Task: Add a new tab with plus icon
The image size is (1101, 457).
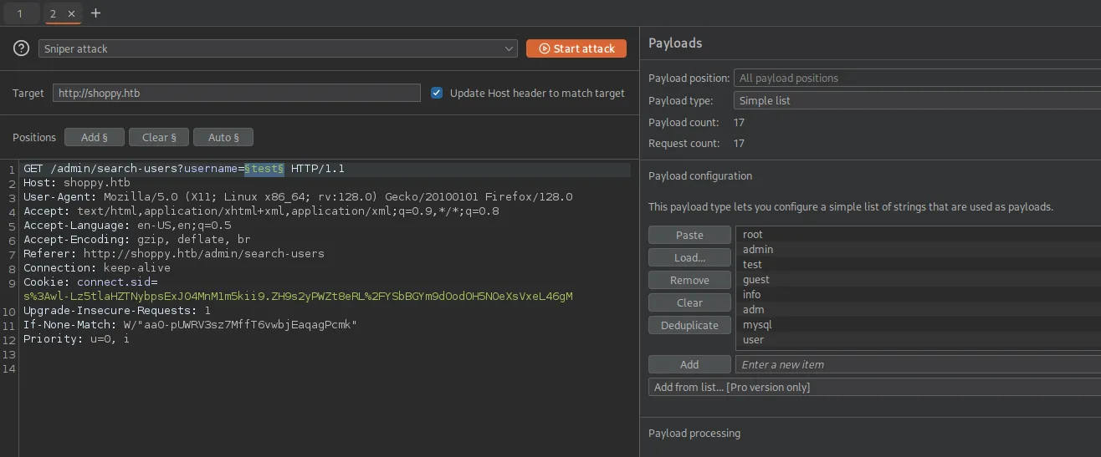Action: [95, 13]
